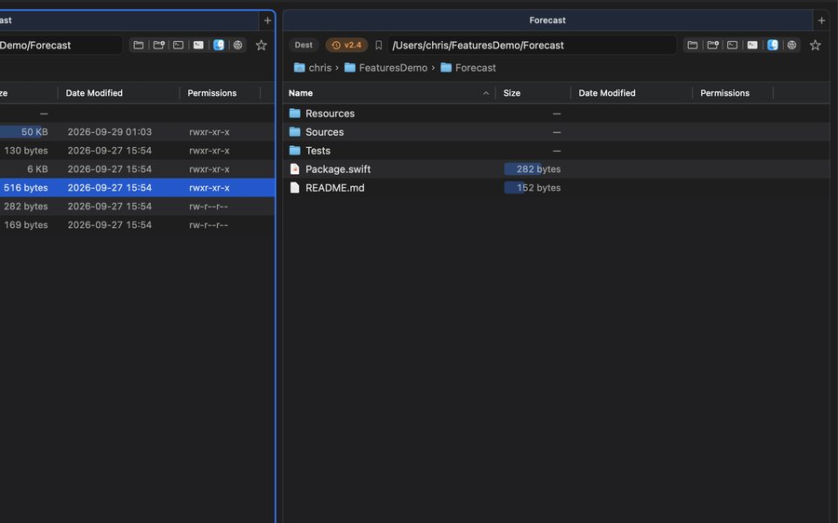This screenshot has width=838, height=523.
Task: Create new folder via right pane toolbar icon
Action: tap(712, 45)
